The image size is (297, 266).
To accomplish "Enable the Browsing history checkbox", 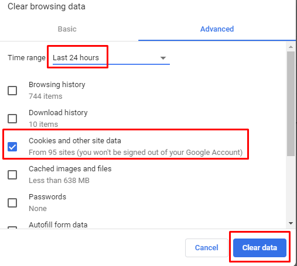I will (12, 91).
